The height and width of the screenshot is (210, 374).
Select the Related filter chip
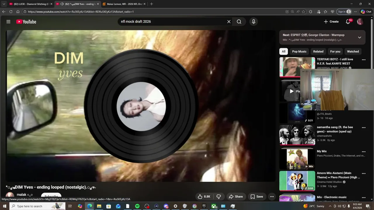[318, 52]
